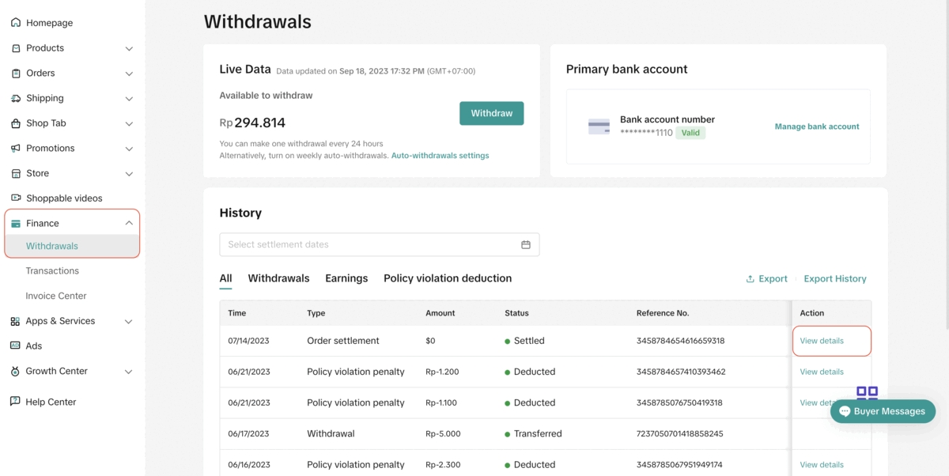Screen dimensions: 949x476
Task: Open calendar icon in settlement date field
Action: tap(526, 245)
